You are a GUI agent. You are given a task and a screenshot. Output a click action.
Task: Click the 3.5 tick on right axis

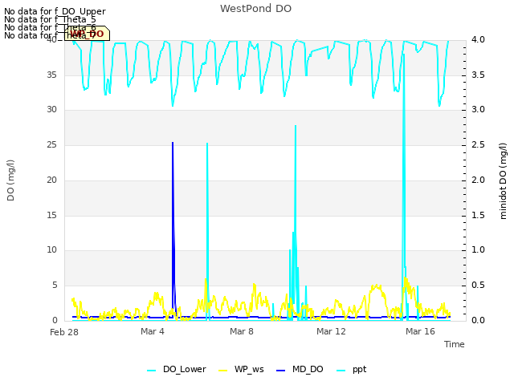tap(478, 75)
